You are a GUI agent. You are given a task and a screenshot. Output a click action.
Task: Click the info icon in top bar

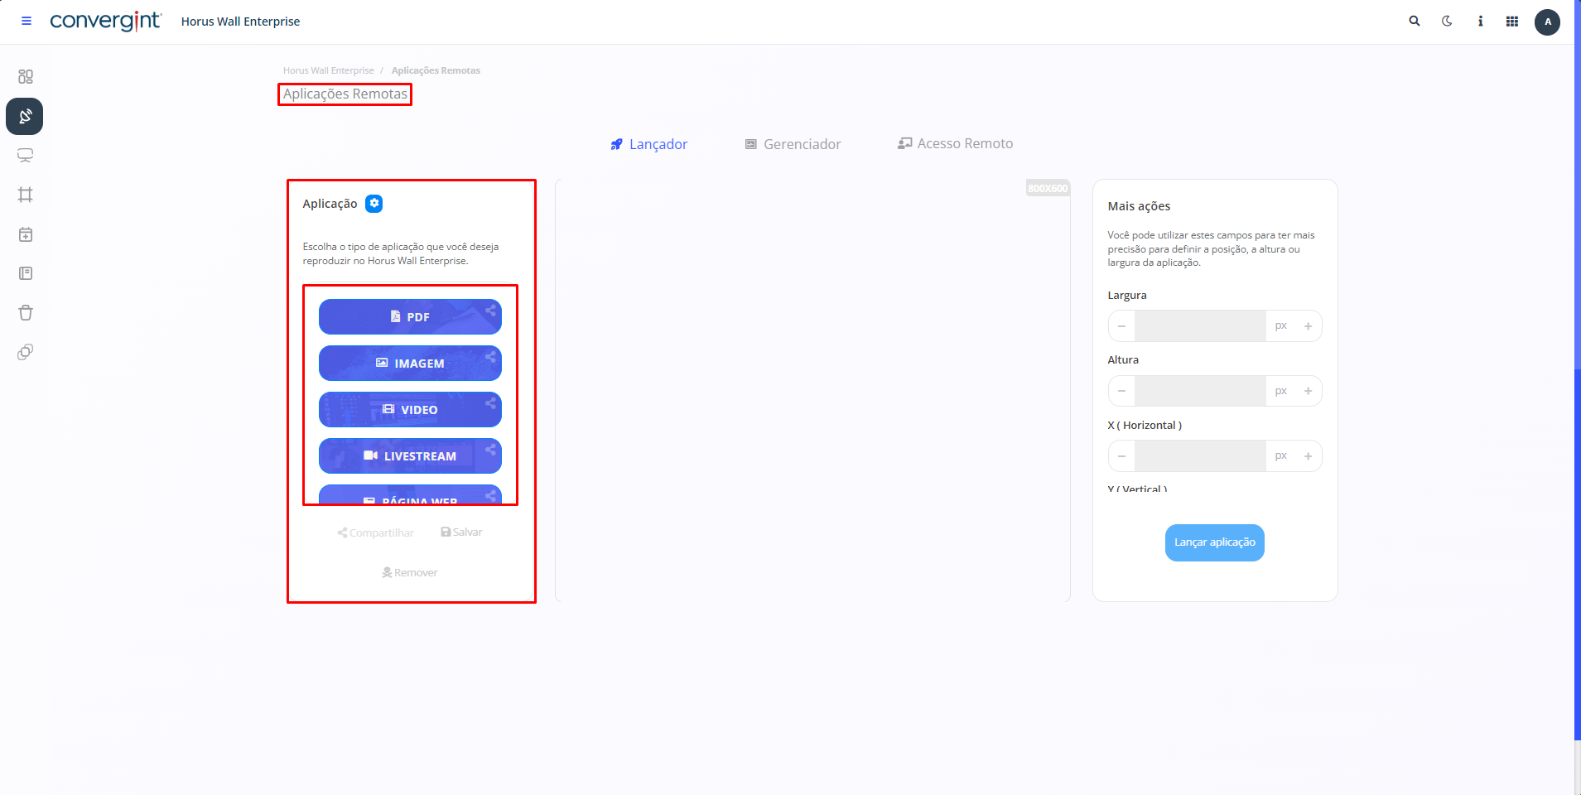click(x=1480, y=22)
